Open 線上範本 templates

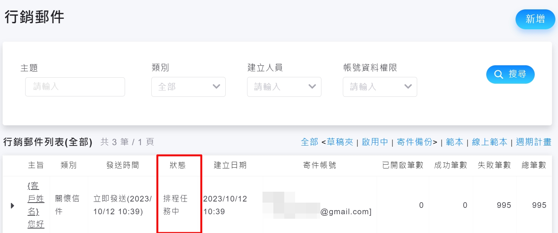[489, 142]
